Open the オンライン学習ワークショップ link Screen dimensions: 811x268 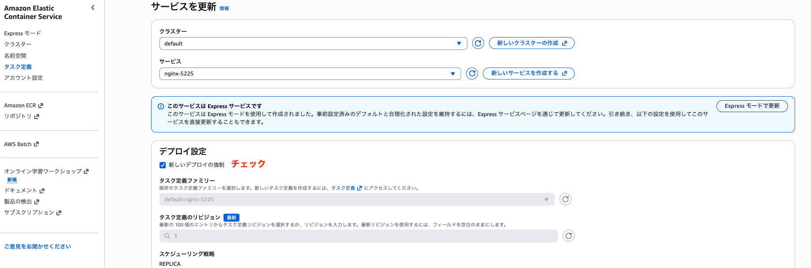(43, 171)
